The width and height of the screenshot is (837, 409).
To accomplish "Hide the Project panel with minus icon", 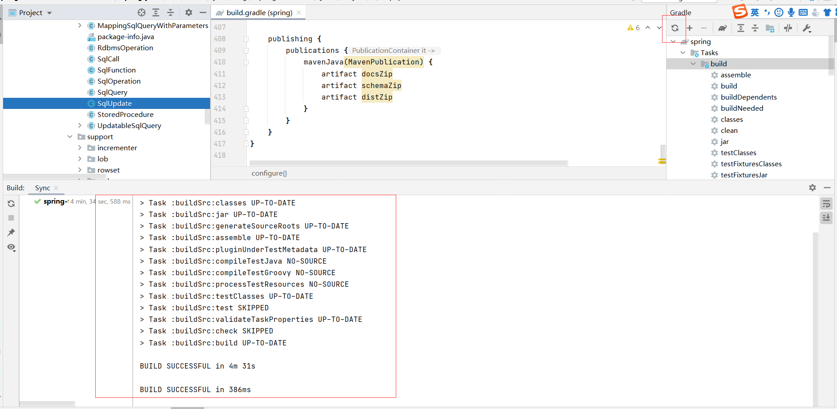I will pyautogui.click(x=203, y=12).
